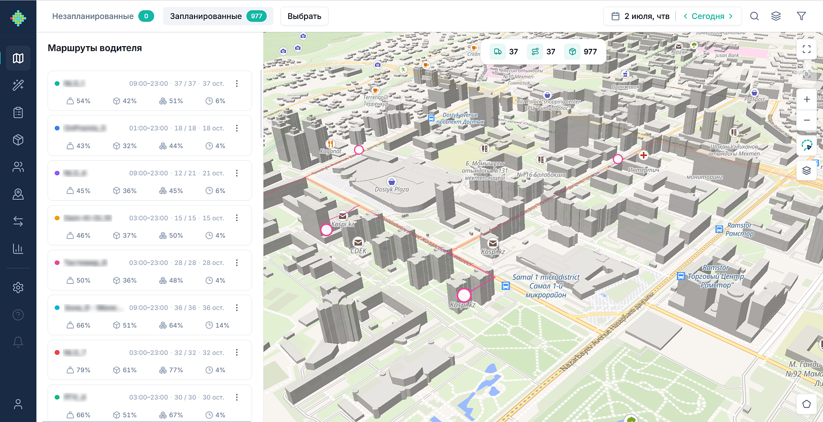Zoom in on the map
This screenshot has width=823, height=422.
coord(807,100)
